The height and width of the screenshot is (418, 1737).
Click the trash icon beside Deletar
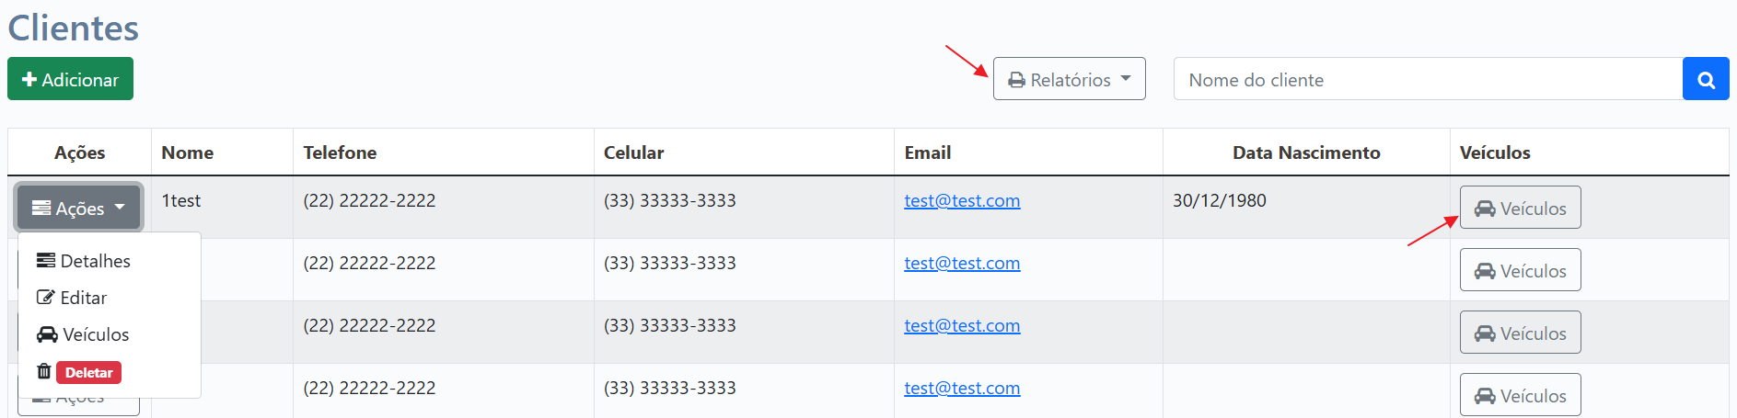click(x=44, y=371)
